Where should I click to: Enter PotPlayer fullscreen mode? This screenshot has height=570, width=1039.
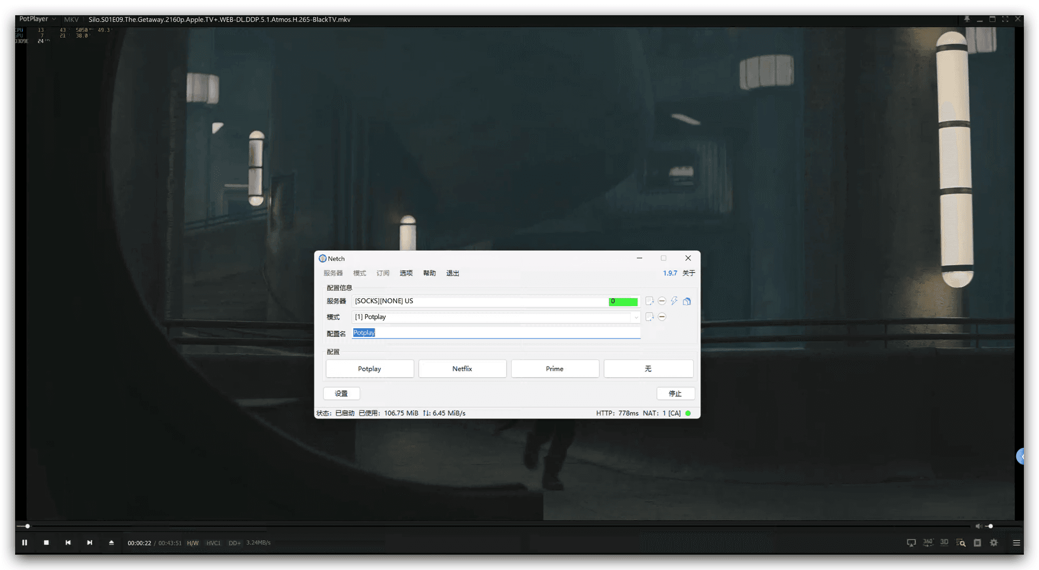tap(1005, 19)
